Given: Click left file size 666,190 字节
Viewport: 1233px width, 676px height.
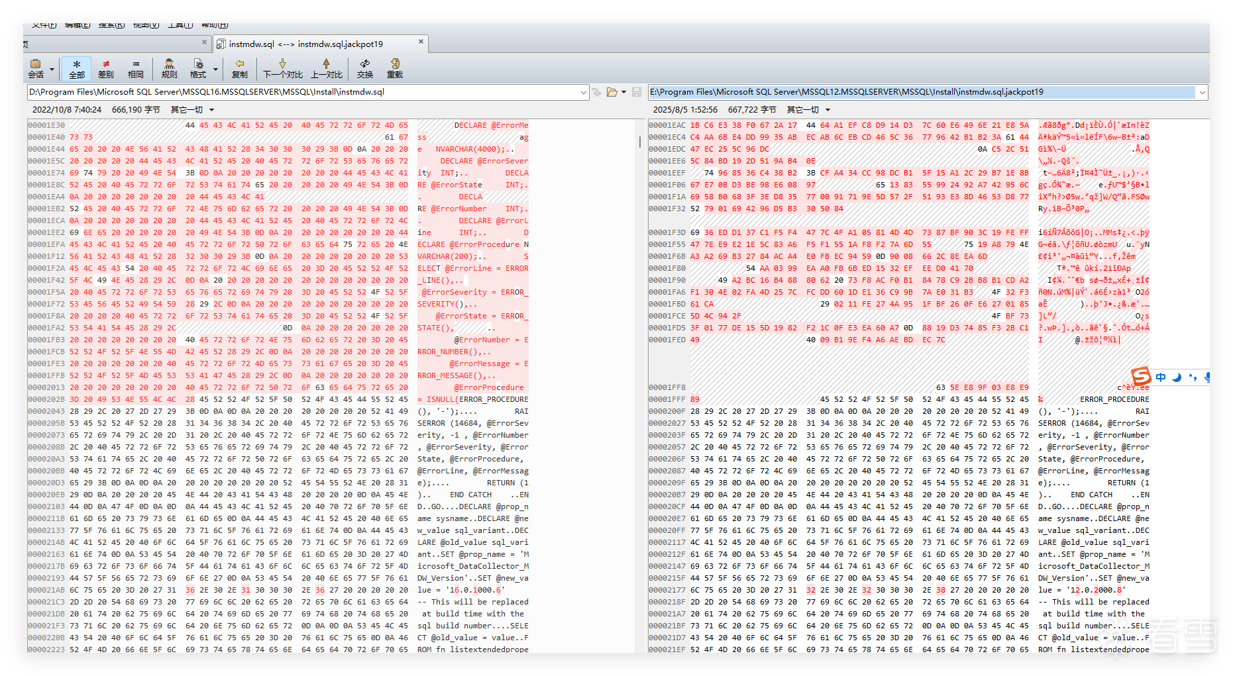Looking at the screenshot, I should pyautogui.click(x=136, y=110).
